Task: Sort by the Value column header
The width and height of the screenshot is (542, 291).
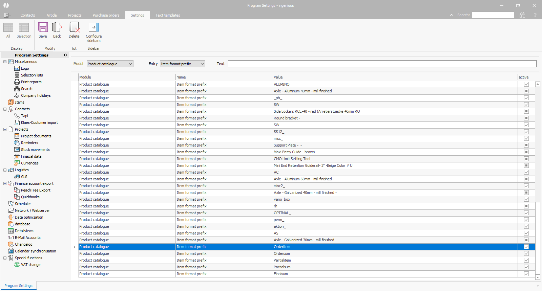Action: pyautogui.click(x=395, y=77)
